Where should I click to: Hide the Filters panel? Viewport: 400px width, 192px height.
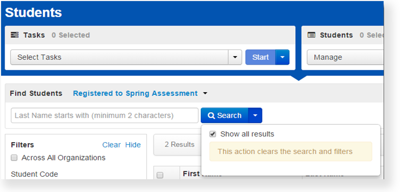133,145
